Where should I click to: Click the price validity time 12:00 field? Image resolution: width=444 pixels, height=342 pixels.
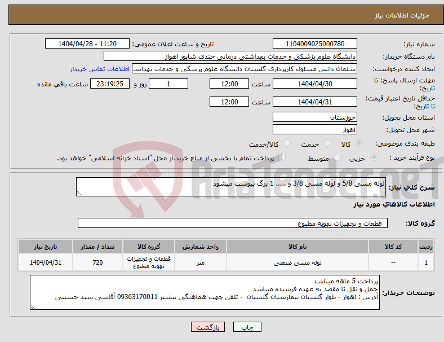click(229, 102)
